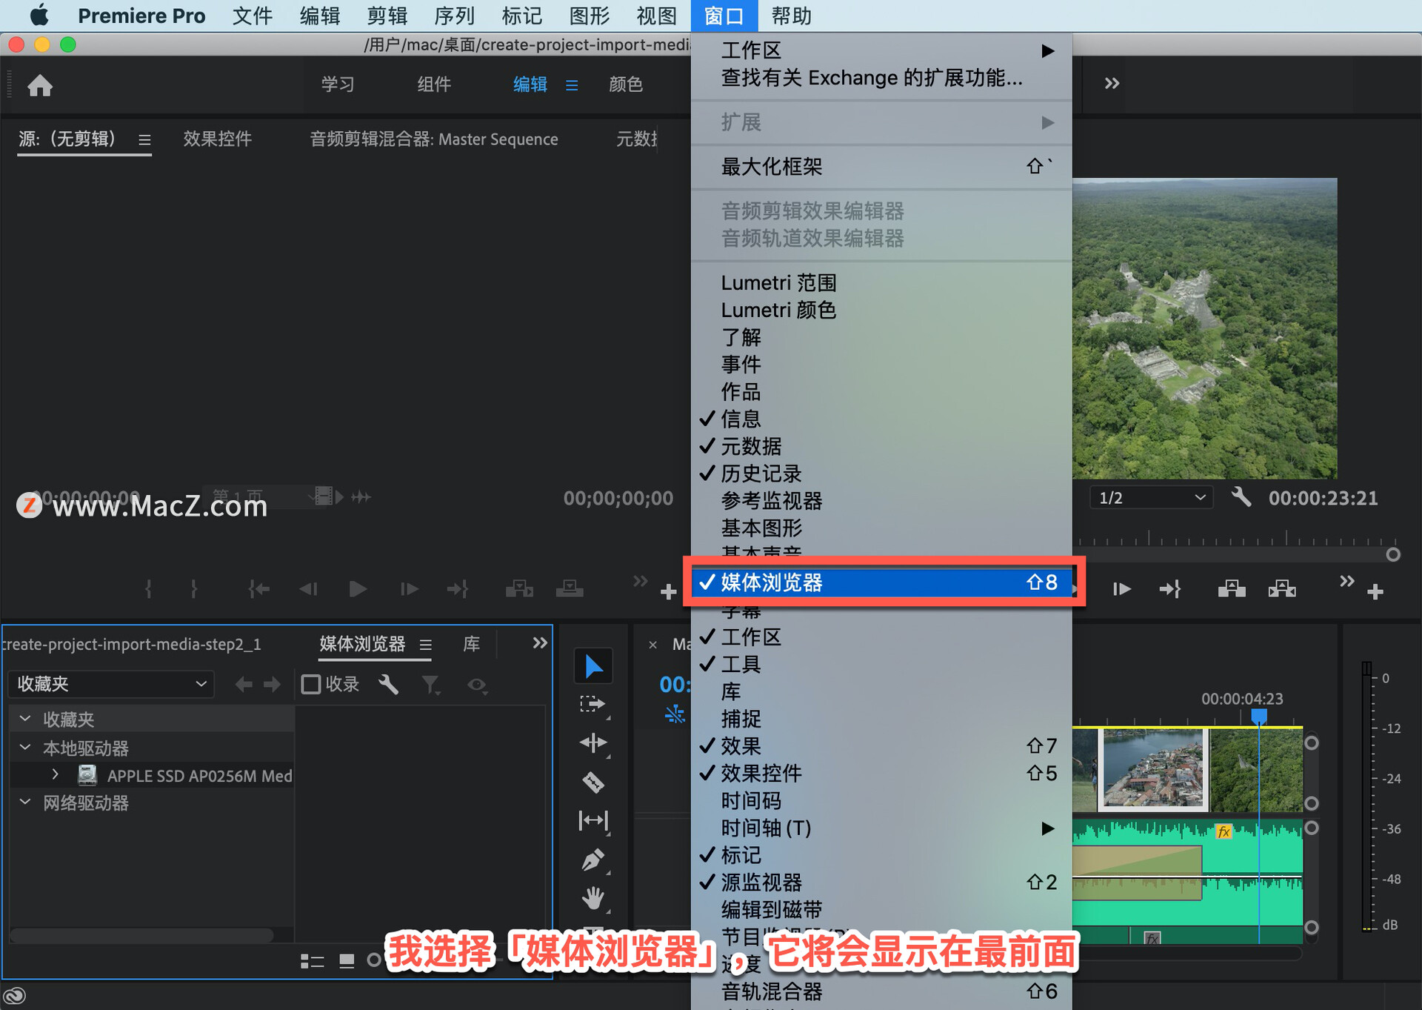Switch to 组件 workspace

click(x=434, y=84)
